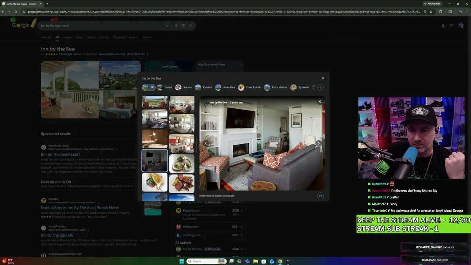Image resolution: width=471 pixels, height=265 pixels.
Task: Click the browser back arrow
Action: pyautogui.click(x=3, y=11)
